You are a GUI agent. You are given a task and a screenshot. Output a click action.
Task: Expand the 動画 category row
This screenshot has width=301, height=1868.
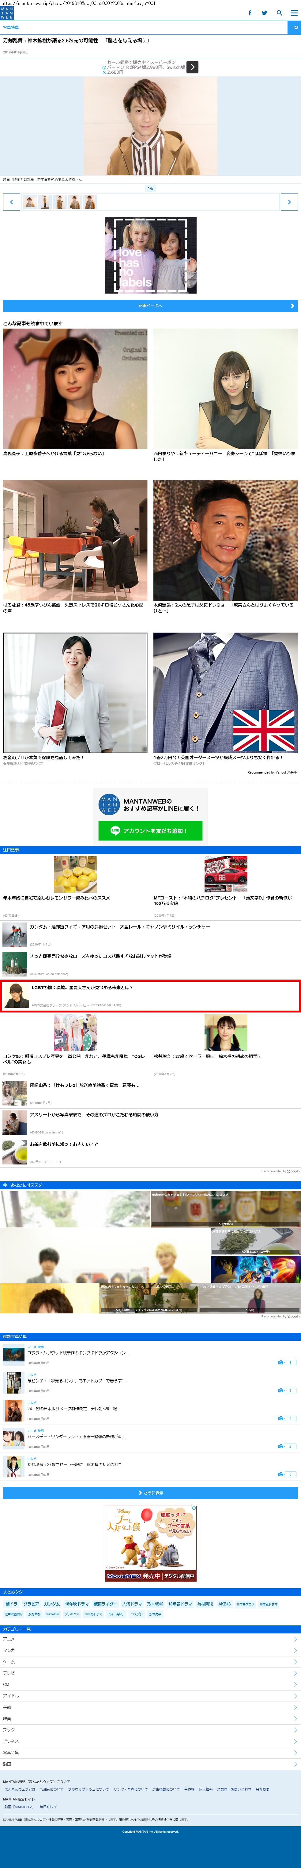coord(151,1764)
